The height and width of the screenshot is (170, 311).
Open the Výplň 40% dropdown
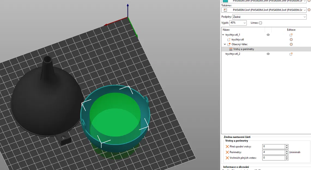[x=238, y=23]
